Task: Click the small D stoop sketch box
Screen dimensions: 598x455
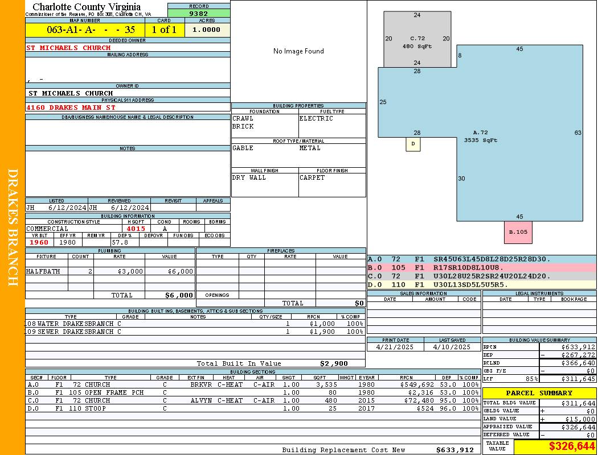Action: click(x=413, y=144)
